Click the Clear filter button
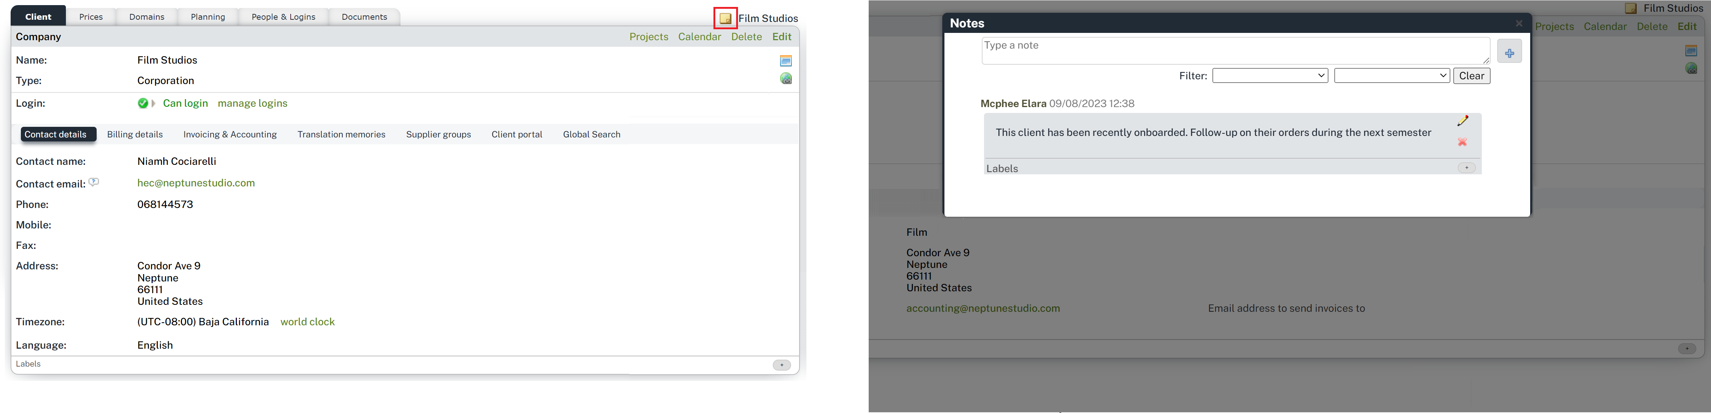This screenshot has height=413, width=1711. [x=1471, y=76]
